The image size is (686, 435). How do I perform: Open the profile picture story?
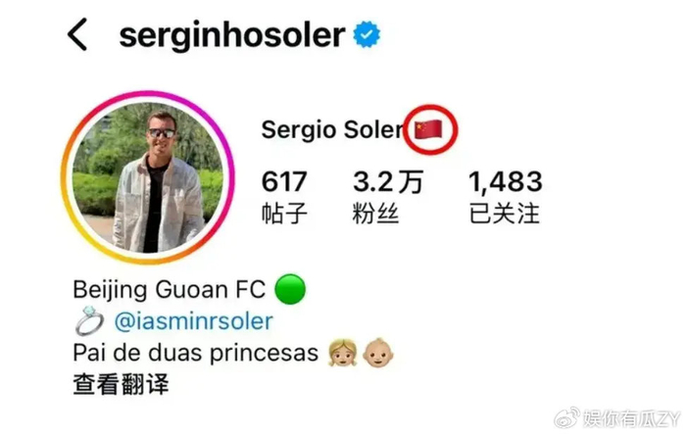pyautogui.click(x=148, y=177)
